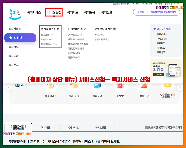Click 복지서비스 in the 자주 찾는 서비스 list
The image size is (186, 148).
(x=162, y=34)
